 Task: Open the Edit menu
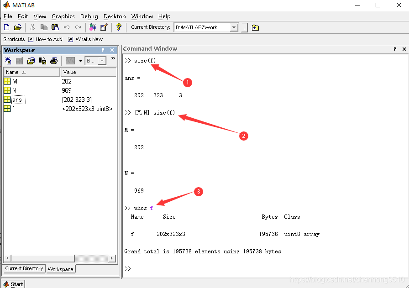(23, 16)
